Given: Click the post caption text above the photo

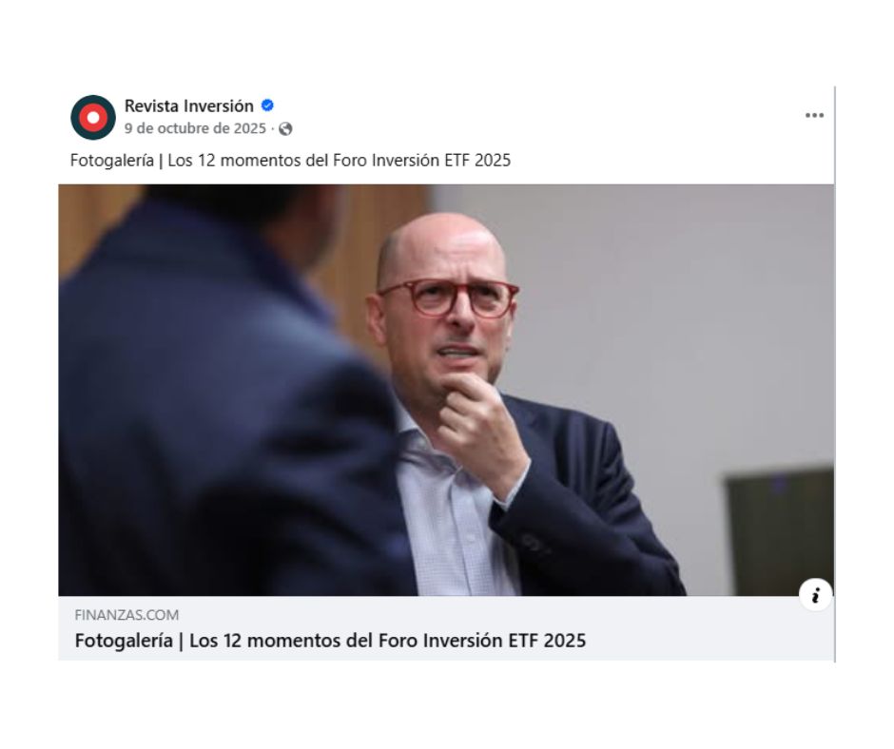Looking at the screenshot, I should tap(290, 161).
